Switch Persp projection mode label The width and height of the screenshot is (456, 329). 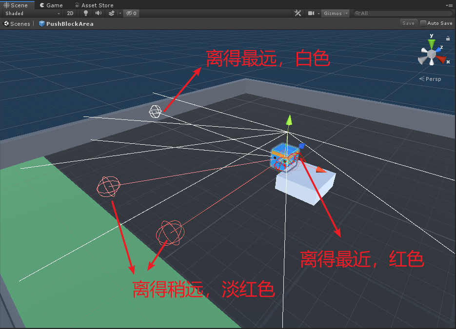point(430,79)
